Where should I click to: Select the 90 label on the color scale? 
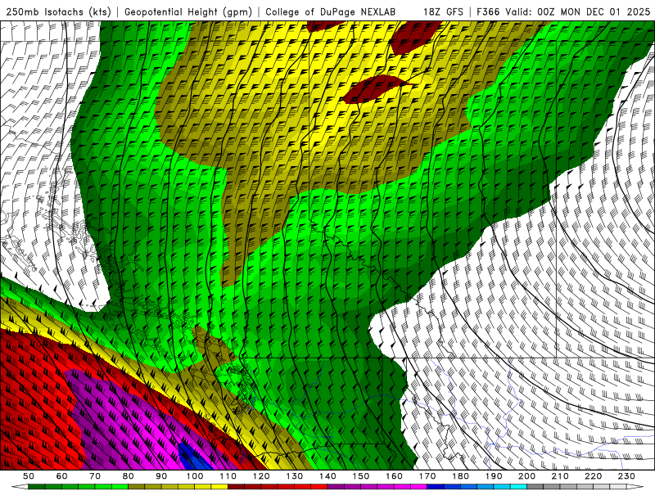click(x=161, y=476)
